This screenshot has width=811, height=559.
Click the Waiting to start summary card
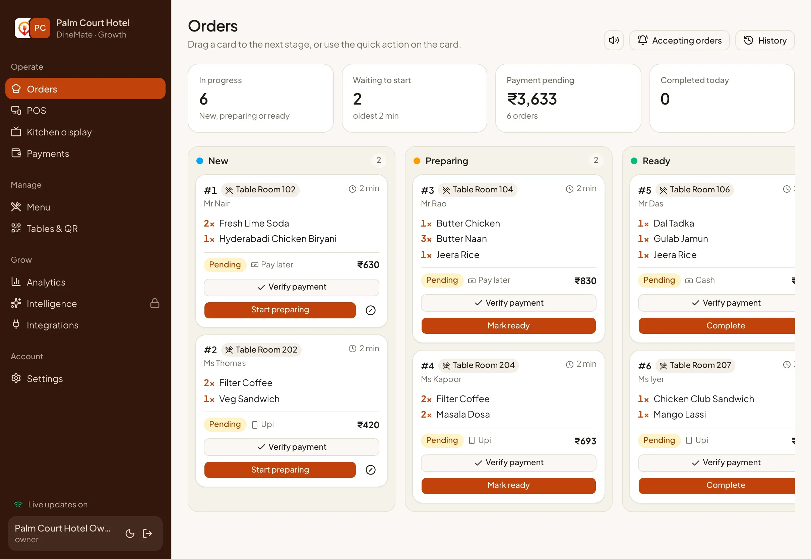click(414, 98)
